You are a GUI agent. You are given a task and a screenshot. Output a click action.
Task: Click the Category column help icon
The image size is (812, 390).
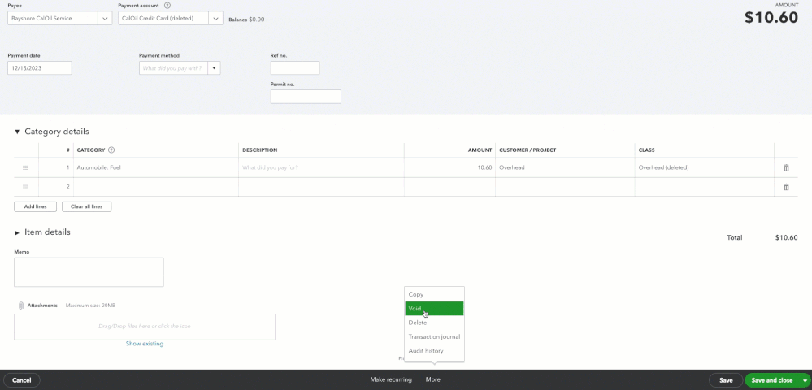[111, 150]
